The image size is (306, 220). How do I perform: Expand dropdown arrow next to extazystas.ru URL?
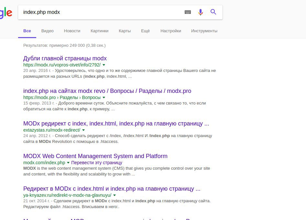pos(83,130)
